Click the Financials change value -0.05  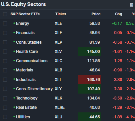[x=117, y=33]
